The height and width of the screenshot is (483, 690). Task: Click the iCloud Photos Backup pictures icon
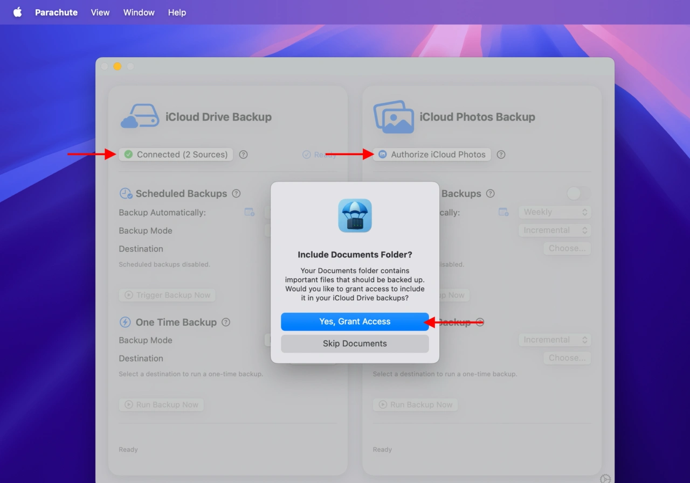pos(394,117)
